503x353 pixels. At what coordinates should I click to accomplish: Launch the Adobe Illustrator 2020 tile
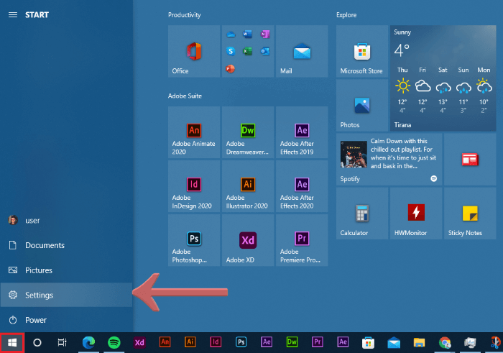coord(248,186)
